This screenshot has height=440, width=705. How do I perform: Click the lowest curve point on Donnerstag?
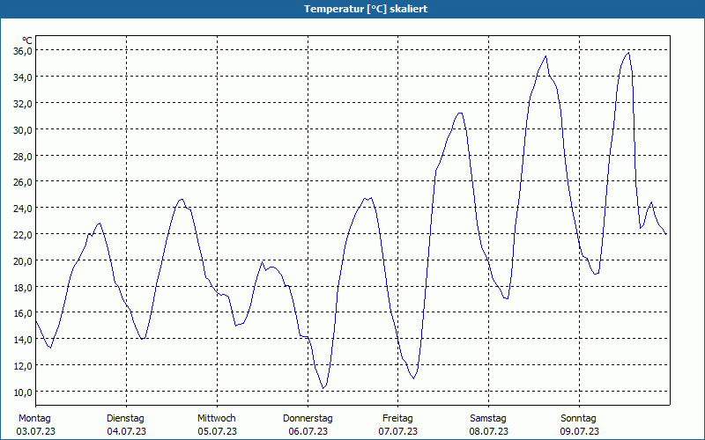tap(323, 388)
